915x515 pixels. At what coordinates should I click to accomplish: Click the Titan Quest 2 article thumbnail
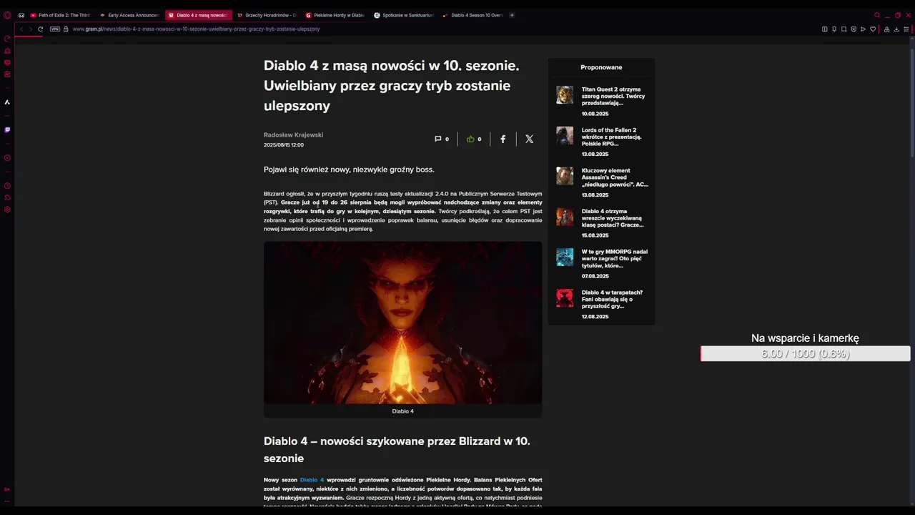[565, 95]
